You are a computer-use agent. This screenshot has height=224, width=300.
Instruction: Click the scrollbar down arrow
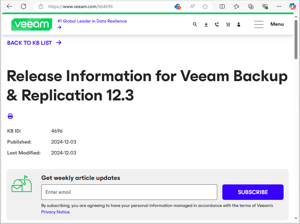coord(296,218)
